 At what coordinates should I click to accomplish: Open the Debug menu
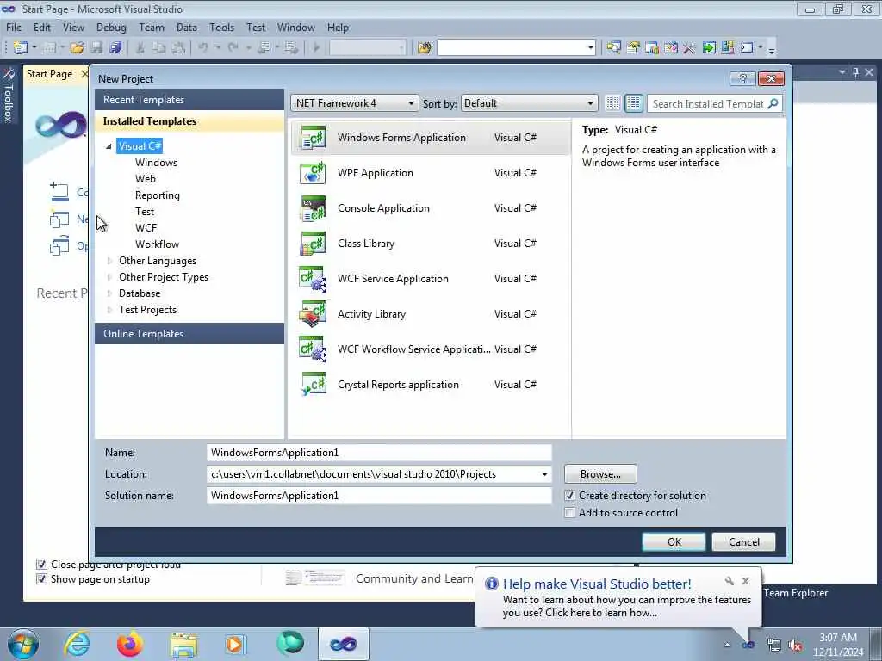click(111, 27)
